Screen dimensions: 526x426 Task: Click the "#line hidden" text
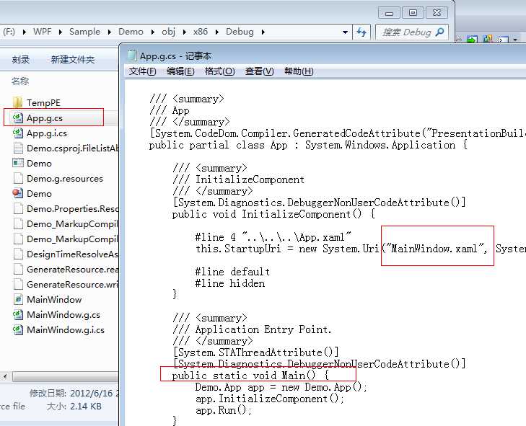point(229,283)
